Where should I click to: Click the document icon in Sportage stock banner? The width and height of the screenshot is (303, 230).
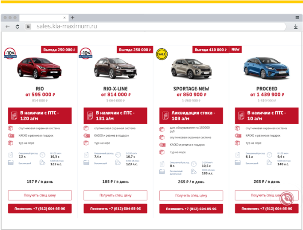pyautogui.click(x=166, y=115)
